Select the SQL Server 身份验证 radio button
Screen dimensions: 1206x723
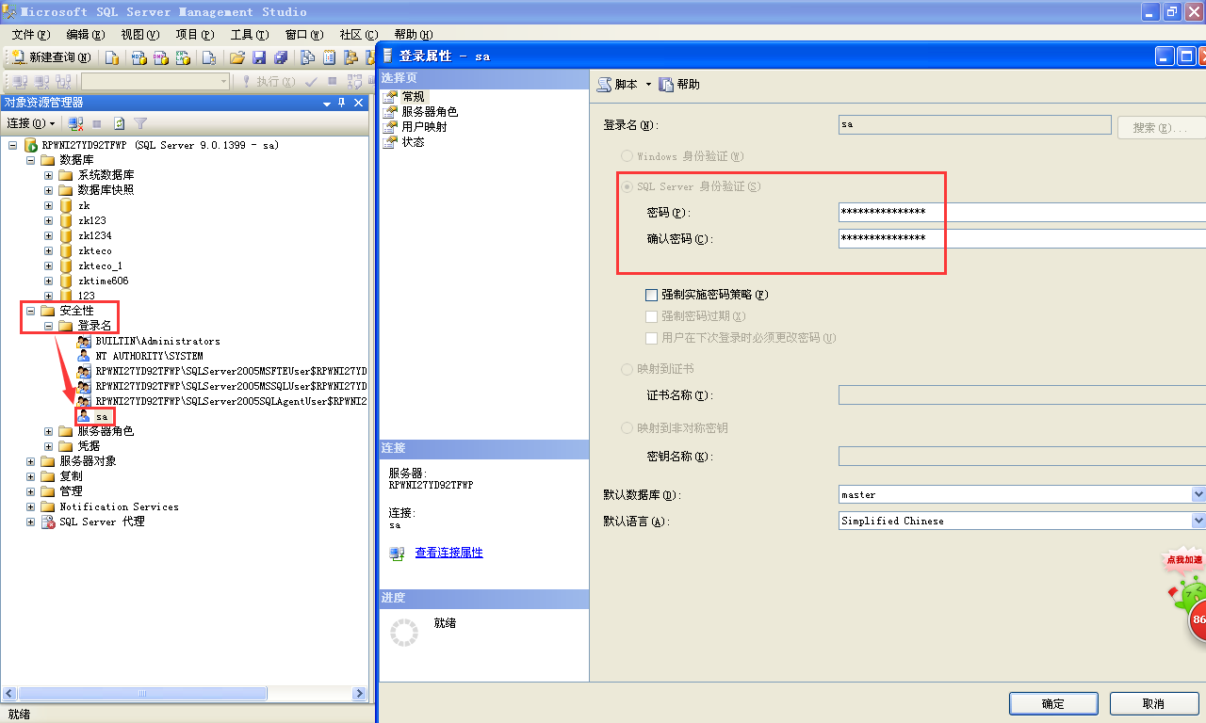point(627,186)
